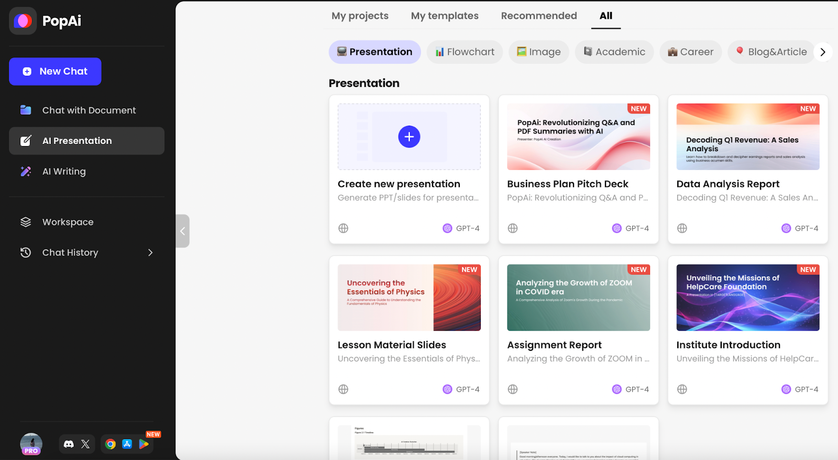Click GPT-4 badge on Institute Introduction card
This screenshot has width=838, height=460.
[x=800, y=389]
